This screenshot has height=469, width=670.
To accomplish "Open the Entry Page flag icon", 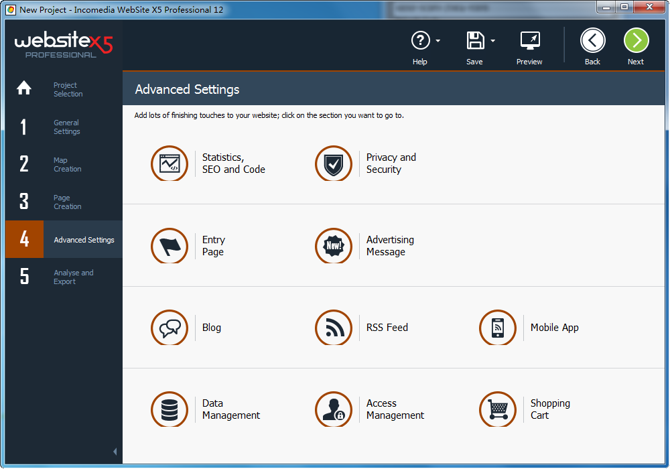I will tap(170, 246).
